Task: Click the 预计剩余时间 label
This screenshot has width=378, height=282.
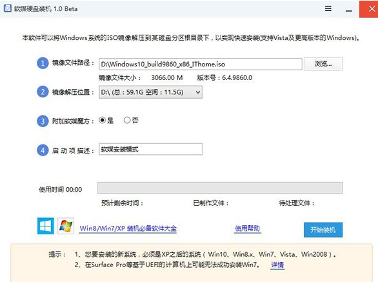Action: pyautogui.click(x=122, y=203)
